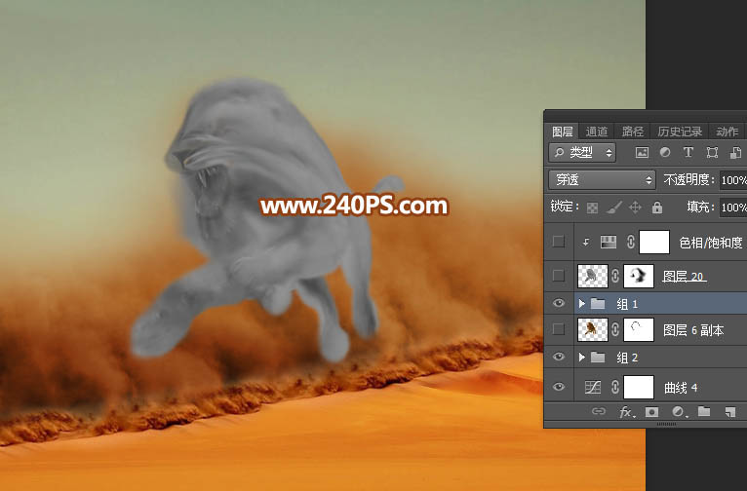Select the 色相/饱和度 layer name
Image resolution: width=747 pixels, height=491 pixels.
[710, 243]
